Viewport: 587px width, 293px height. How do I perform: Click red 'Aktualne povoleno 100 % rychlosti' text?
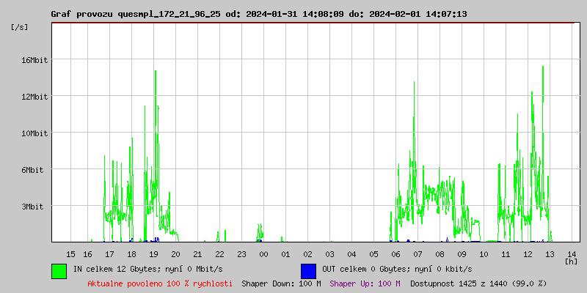160,283
